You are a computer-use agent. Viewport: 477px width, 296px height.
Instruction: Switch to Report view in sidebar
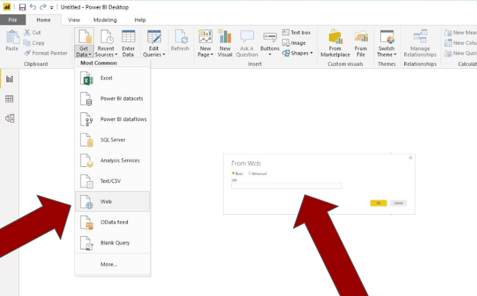[x=10, y=79]
